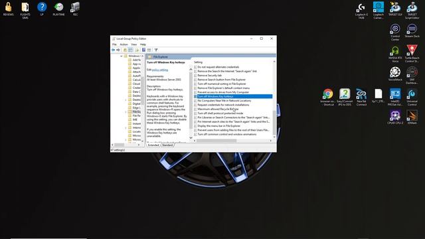This screenshot has height=239, width=425.
Task: Select 'Remove Security tab' policy
Action: (x=210, y=75)
